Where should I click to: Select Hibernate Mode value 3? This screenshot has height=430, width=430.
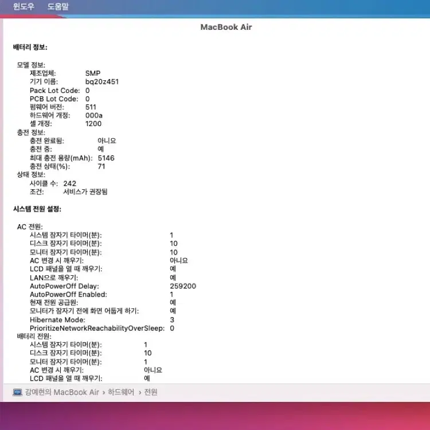tap(172, 320)
